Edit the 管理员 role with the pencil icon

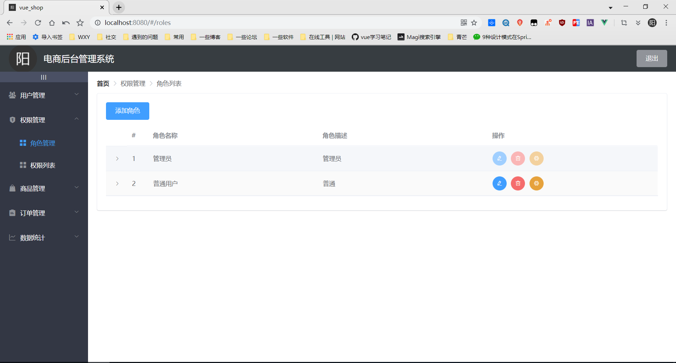coord(499,158)
